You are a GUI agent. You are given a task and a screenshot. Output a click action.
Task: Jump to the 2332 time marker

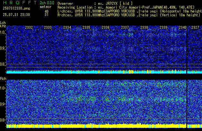(29, 27)
